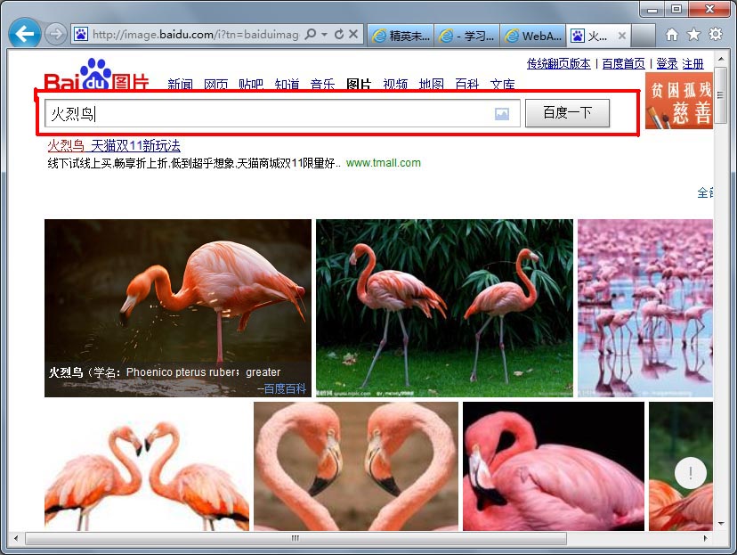Switch to the 学习... browser tab

point(466,36)
